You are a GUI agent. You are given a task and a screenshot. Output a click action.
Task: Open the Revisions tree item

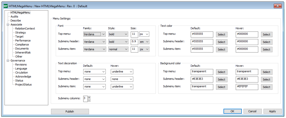coord(21,64)
